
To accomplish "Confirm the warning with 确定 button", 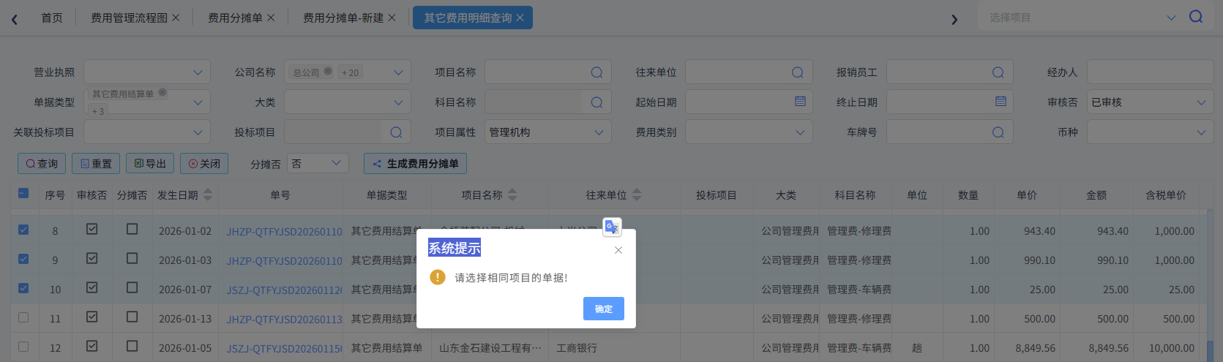I will tap(604, 309).
